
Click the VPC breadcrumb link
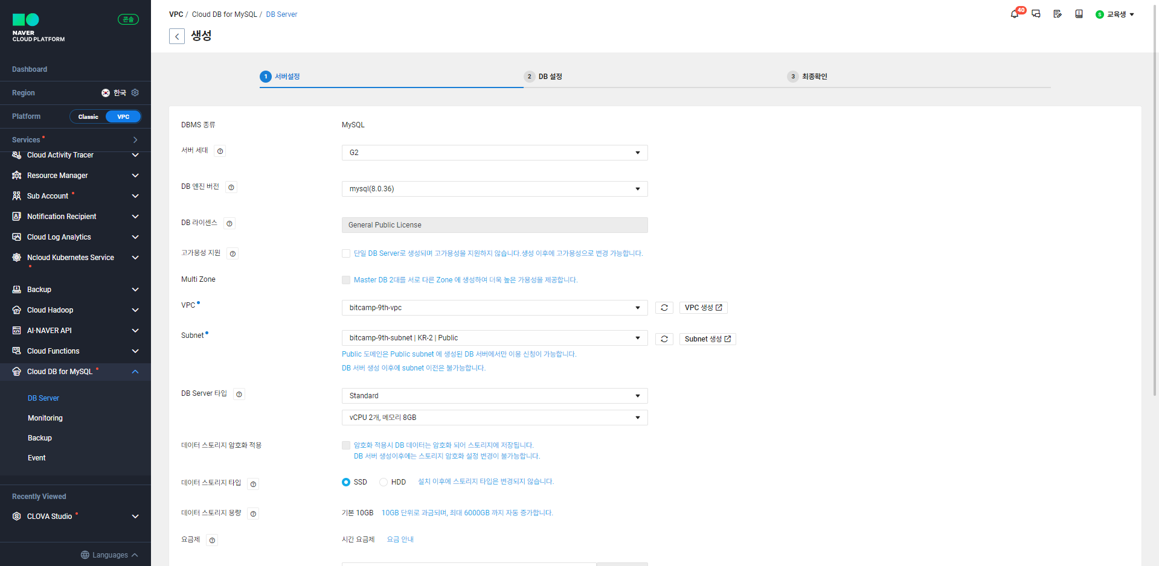(x=176, y=14)
